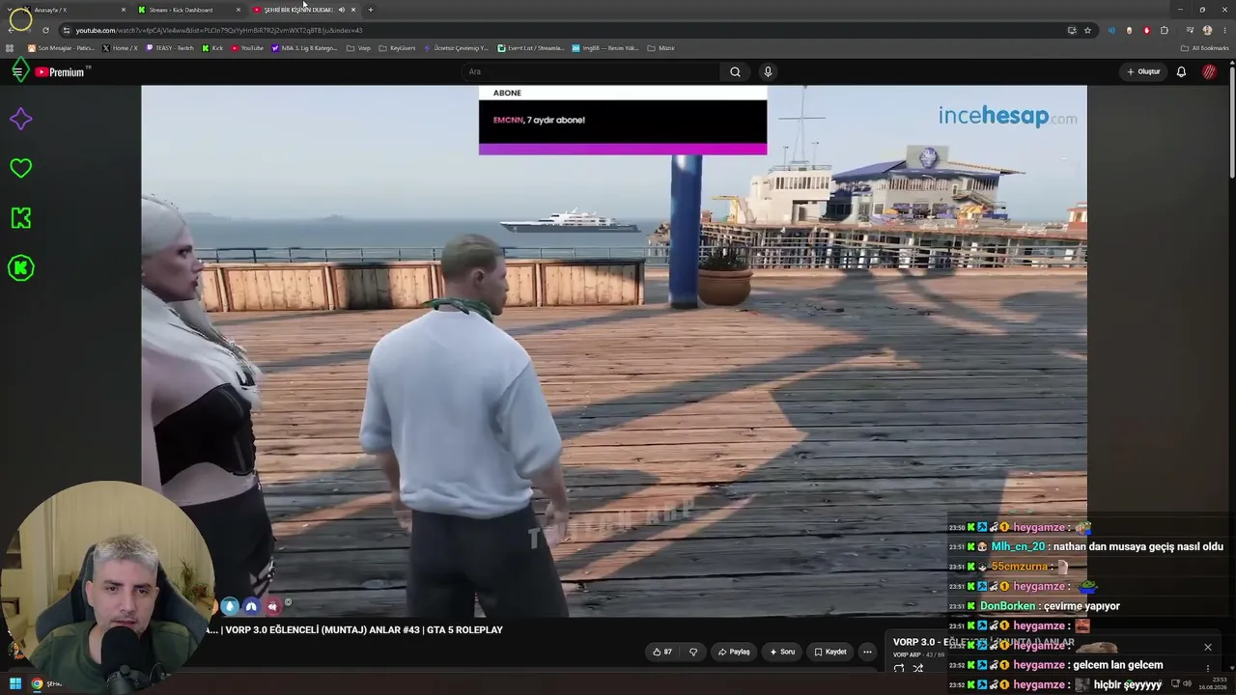Open the Kick bookmark
This screenshot has width=1236, height=695.
212,48
